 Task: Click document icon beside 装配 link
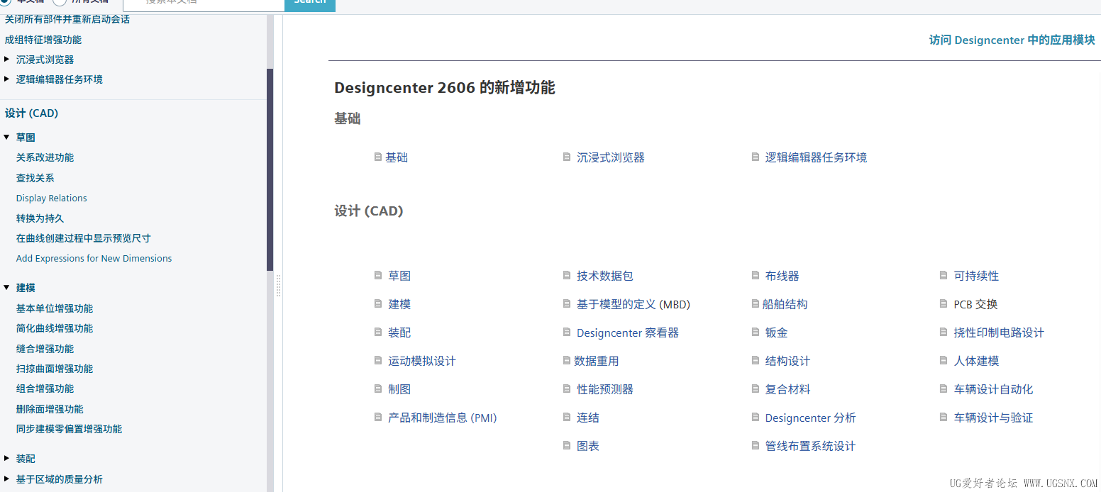(378, 332)
